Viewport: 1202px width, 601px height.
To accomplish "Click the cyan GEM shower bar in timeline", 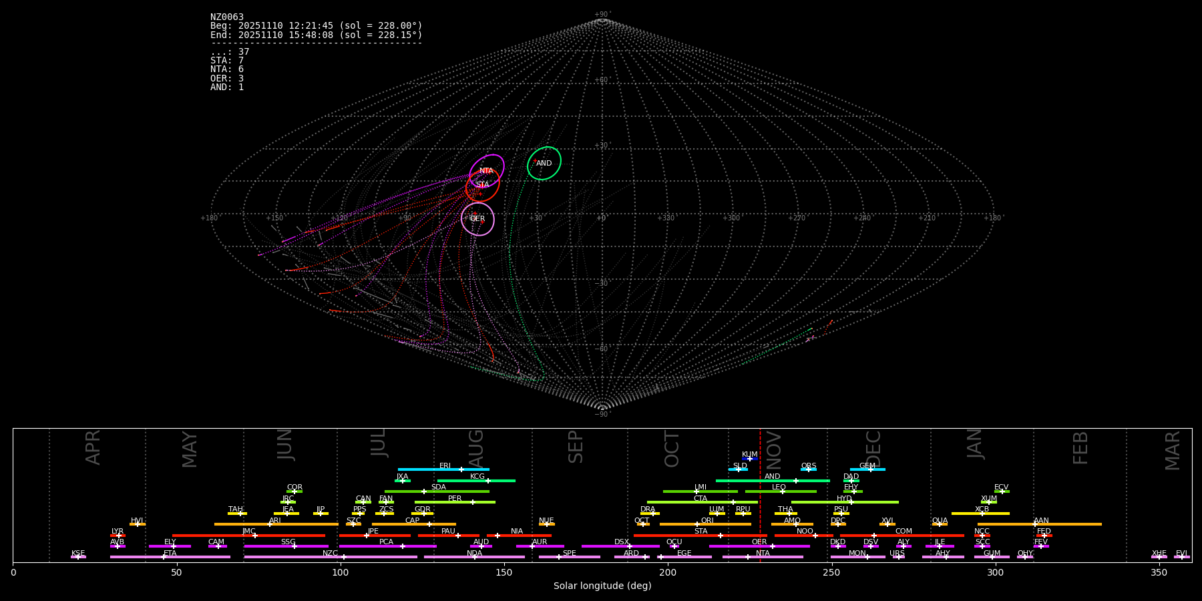I will pos(867,469).
